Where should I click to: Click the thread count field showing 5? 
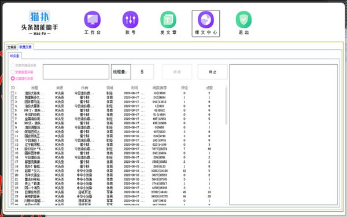[x=142, y=72]
